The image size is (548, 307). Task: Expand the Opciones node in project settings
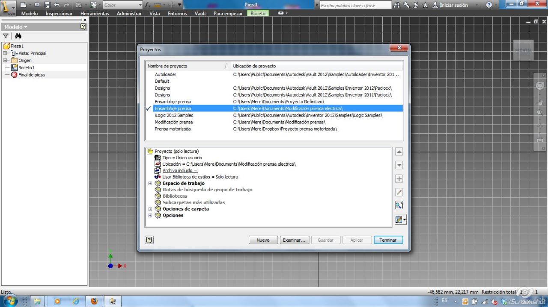point(150,216)
